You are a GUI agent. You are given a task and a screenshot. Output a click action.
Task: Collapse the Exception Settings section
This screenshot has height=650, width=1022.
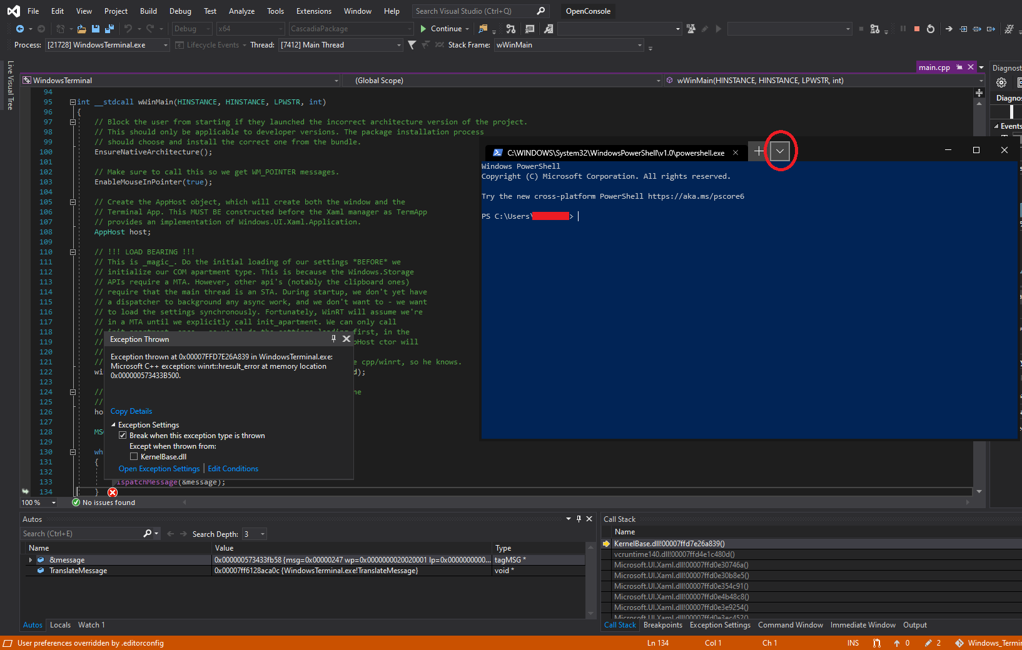click(x=114, y=424)
